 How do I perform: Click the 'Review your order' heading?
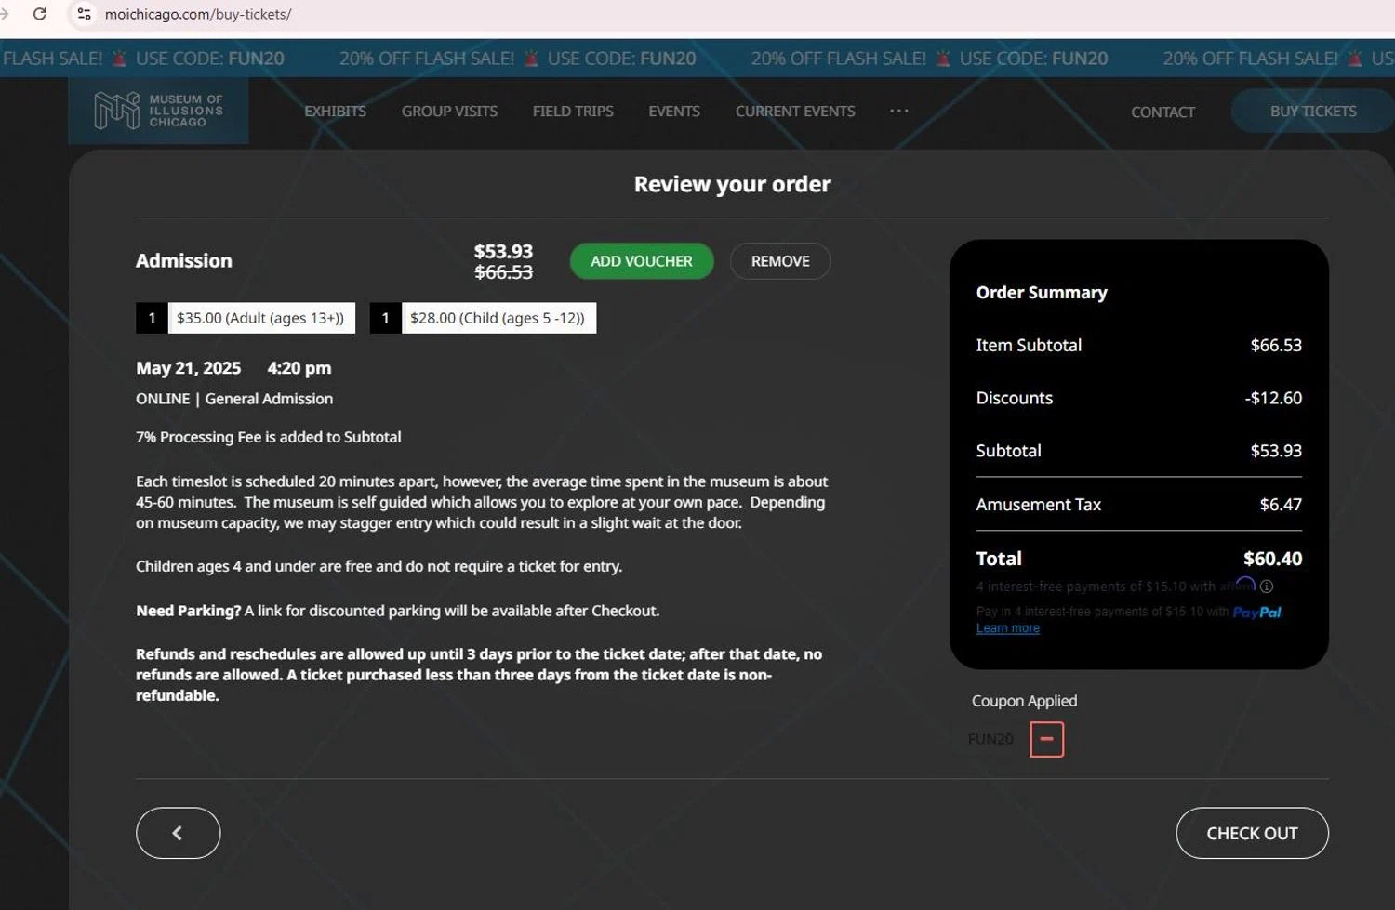coord(733,184)
